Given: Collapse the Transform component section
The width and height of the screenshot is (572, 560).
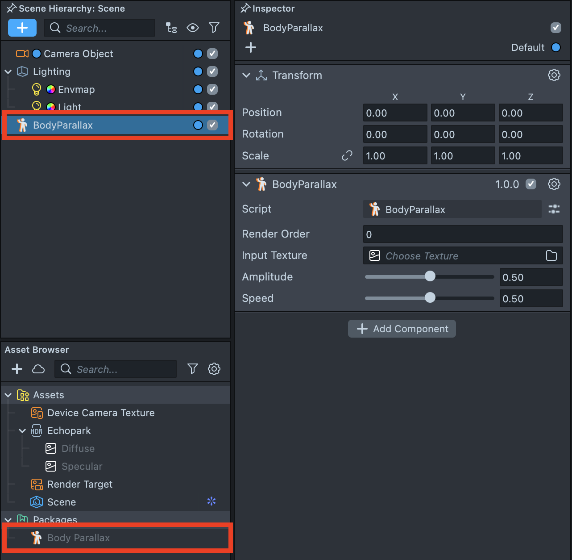Looking at the screenshot, I should pyautogui.click(x=246, y=75).
